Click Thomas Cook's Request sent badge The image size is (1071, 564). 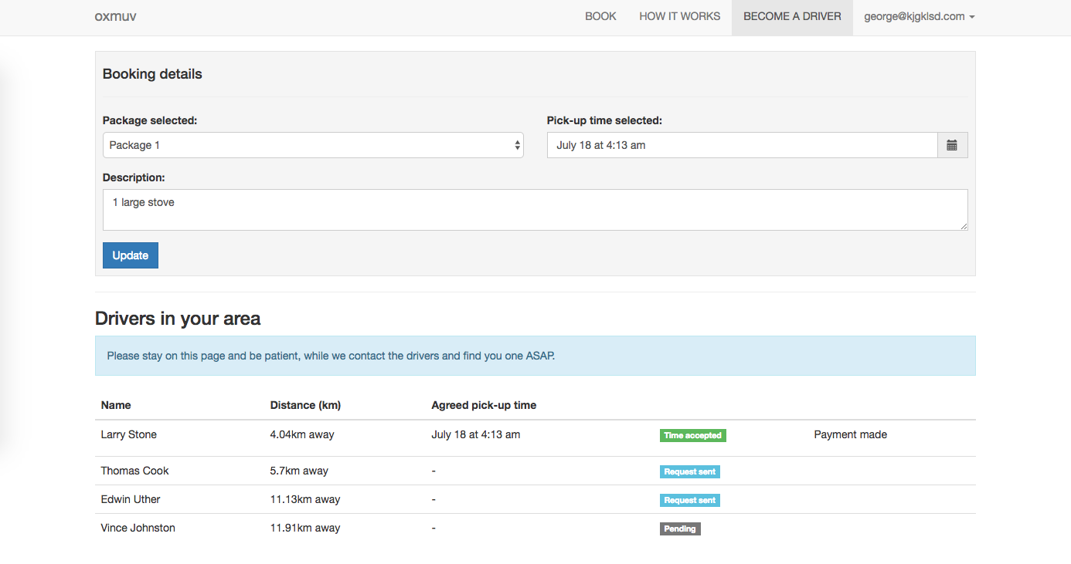689,471
